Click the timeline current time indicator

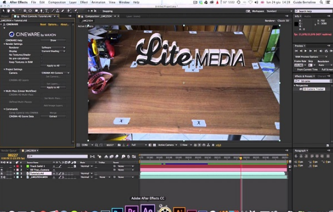pyautogui.click(x=241, y=158)
